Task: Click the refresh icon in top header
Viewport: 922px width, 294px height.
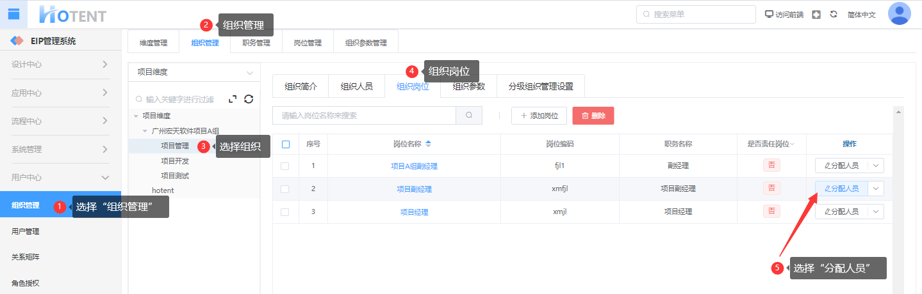Action: coord(834,14)
